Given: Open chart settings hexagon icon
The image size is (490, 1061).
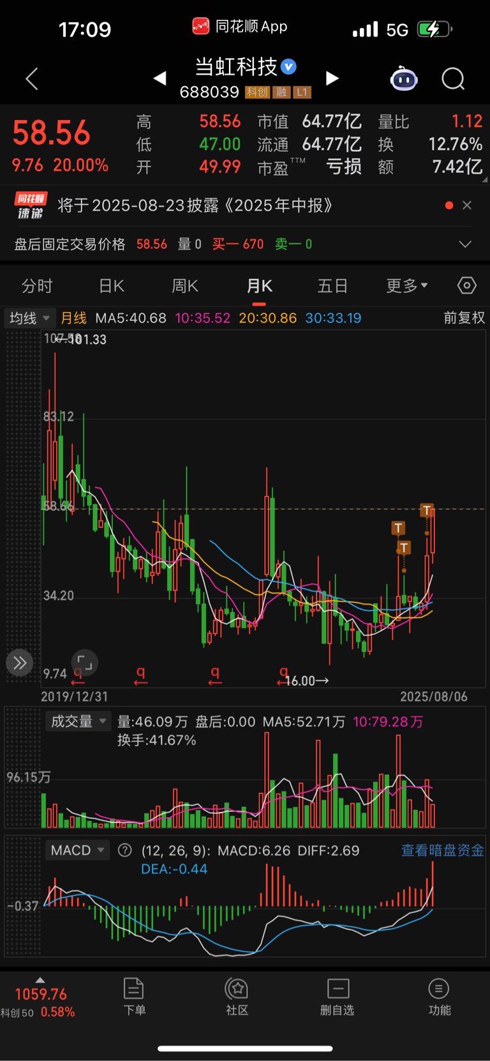Looking at the screenshot, I should tap(467, 285).
